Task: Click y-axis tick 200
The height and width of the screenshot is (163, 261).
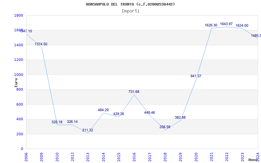Action: coord(20,134)
